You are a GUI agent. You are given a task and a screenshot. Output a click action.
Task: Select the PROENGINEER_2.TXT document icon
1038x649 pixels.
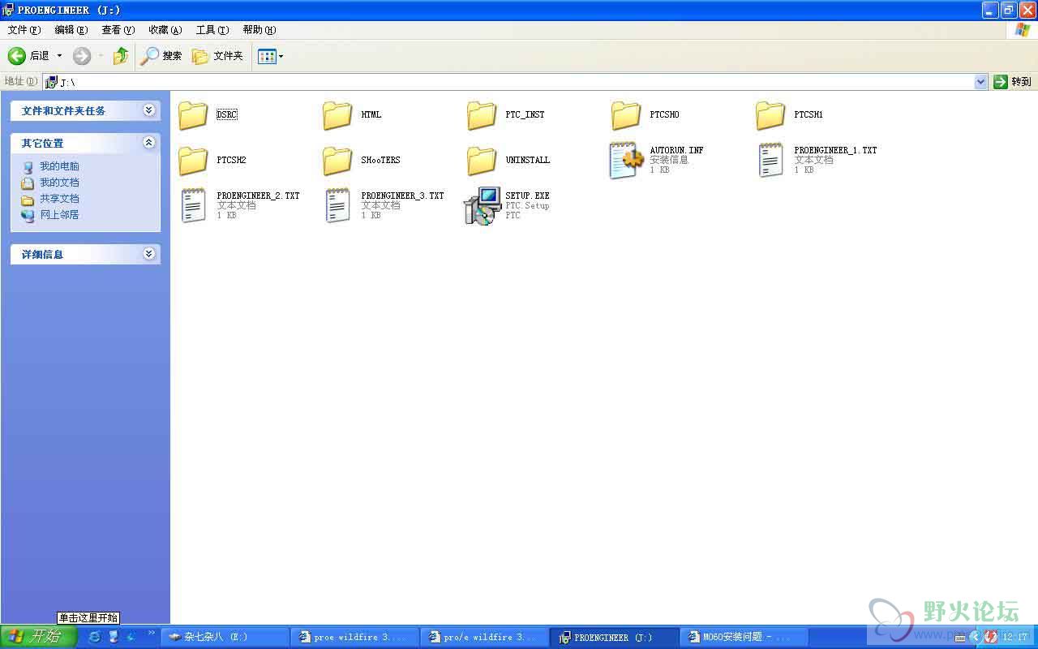(x=193, y=206)
